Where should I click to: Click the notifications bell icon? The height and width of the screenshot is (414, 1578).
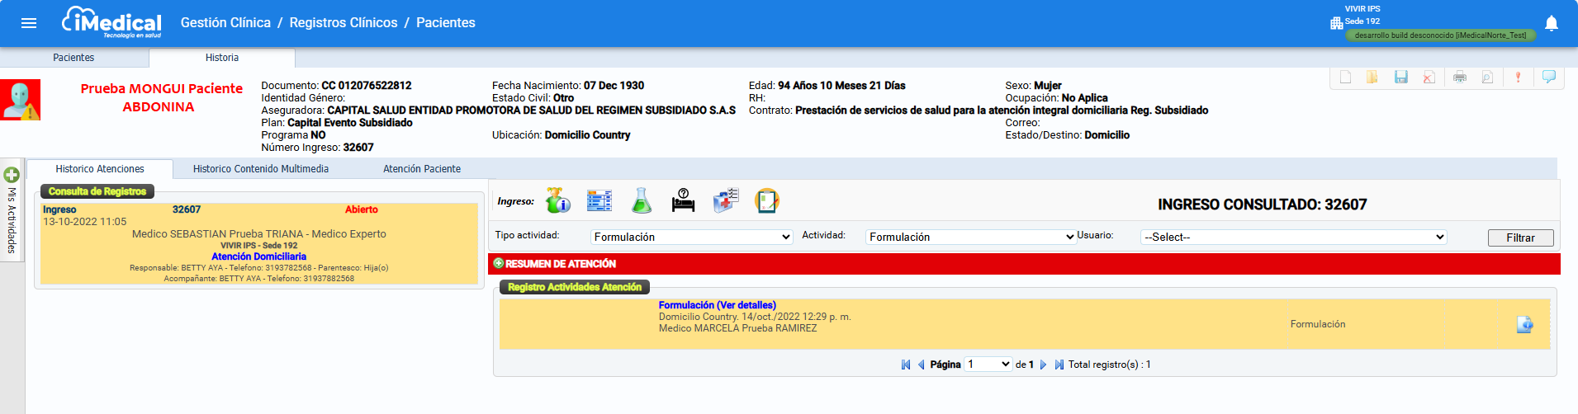(1551, 23)
